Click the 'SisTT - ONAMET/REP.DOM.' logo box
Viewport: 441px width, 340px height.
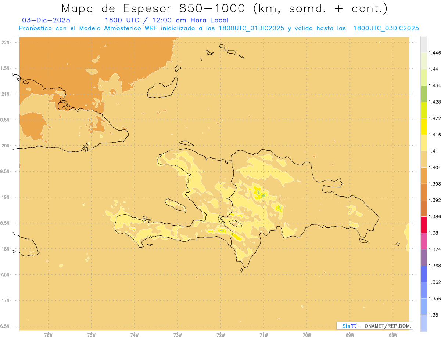374,326
